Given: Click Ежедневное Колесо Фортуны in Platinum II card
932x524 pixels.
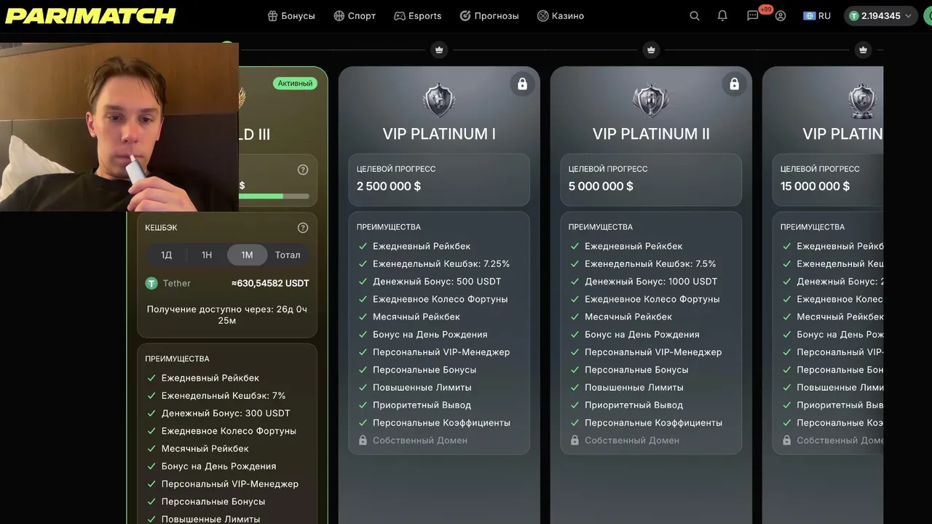Looking at the screenshot, I should click(x=652, y=298).
